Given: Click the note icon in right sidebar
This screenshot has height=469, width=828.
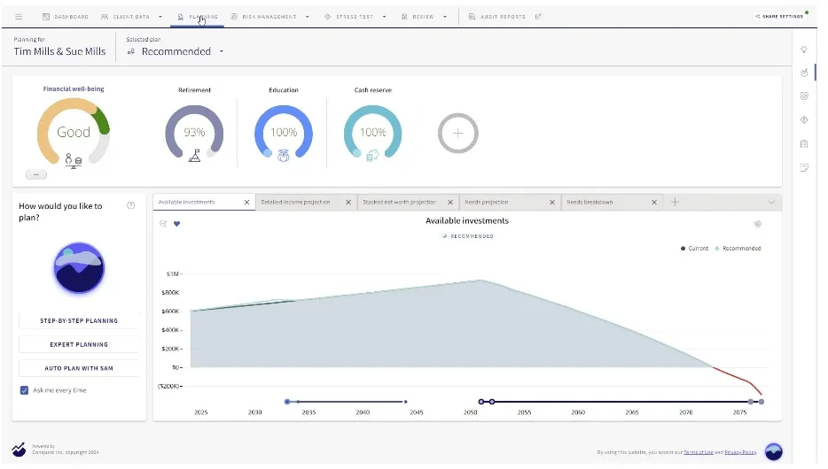Looking at the screenshot, I should click(x=804, y=167).
